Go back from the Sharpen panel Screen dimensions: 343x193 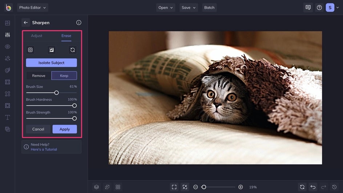click(x=25, y=22)
